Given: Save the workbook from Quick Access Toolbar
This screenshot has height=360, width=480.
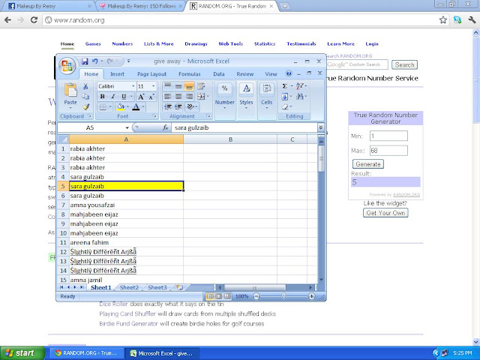Looking at the screenshot, I should [85, 61].
